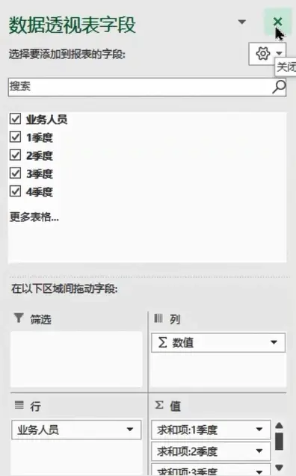Toggle the 3季度 field checkbox
Image resolution: width=296 pixels, height=476 pixels.
[15, 173]
